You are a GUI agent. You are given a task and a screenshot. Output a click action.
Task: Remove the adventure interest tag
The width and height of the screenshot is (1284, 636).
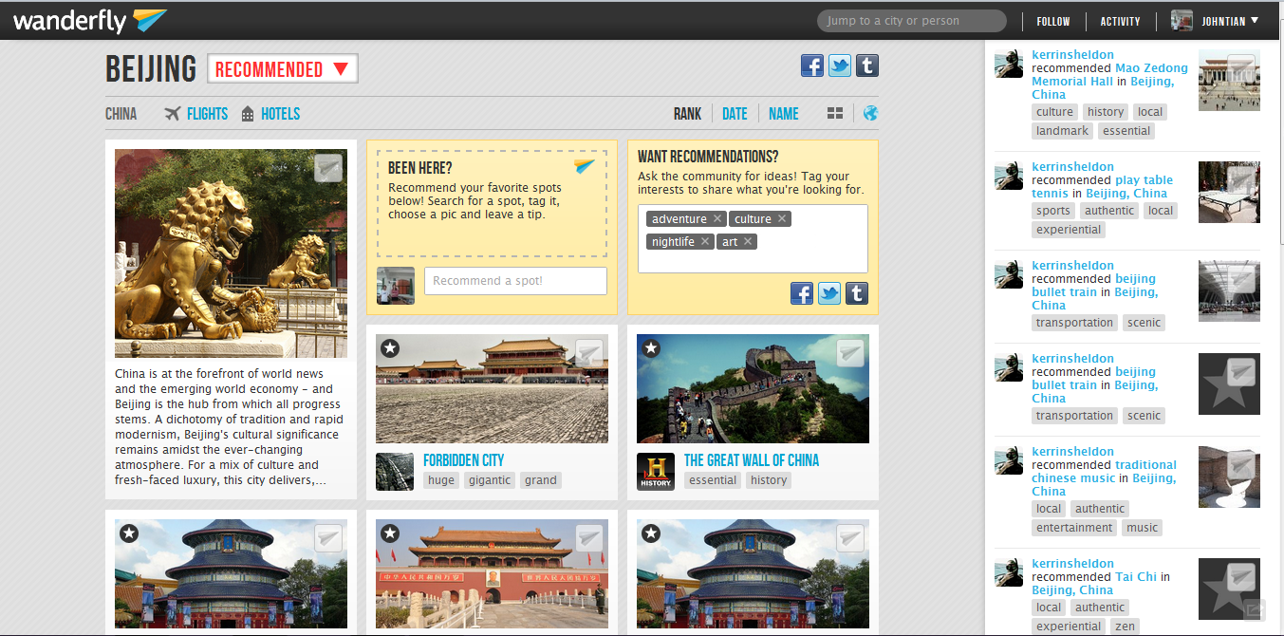tap(718, 219)
